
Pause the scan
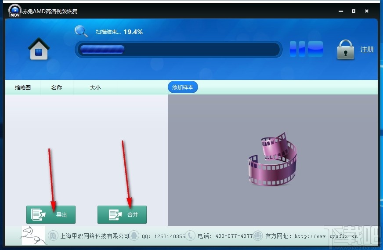coord(297,49)
